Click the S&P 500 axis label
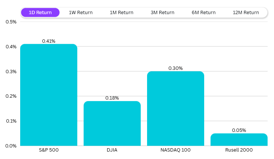Image resolution: width=274 pixels, height=159 pixels. pos(49,150)
